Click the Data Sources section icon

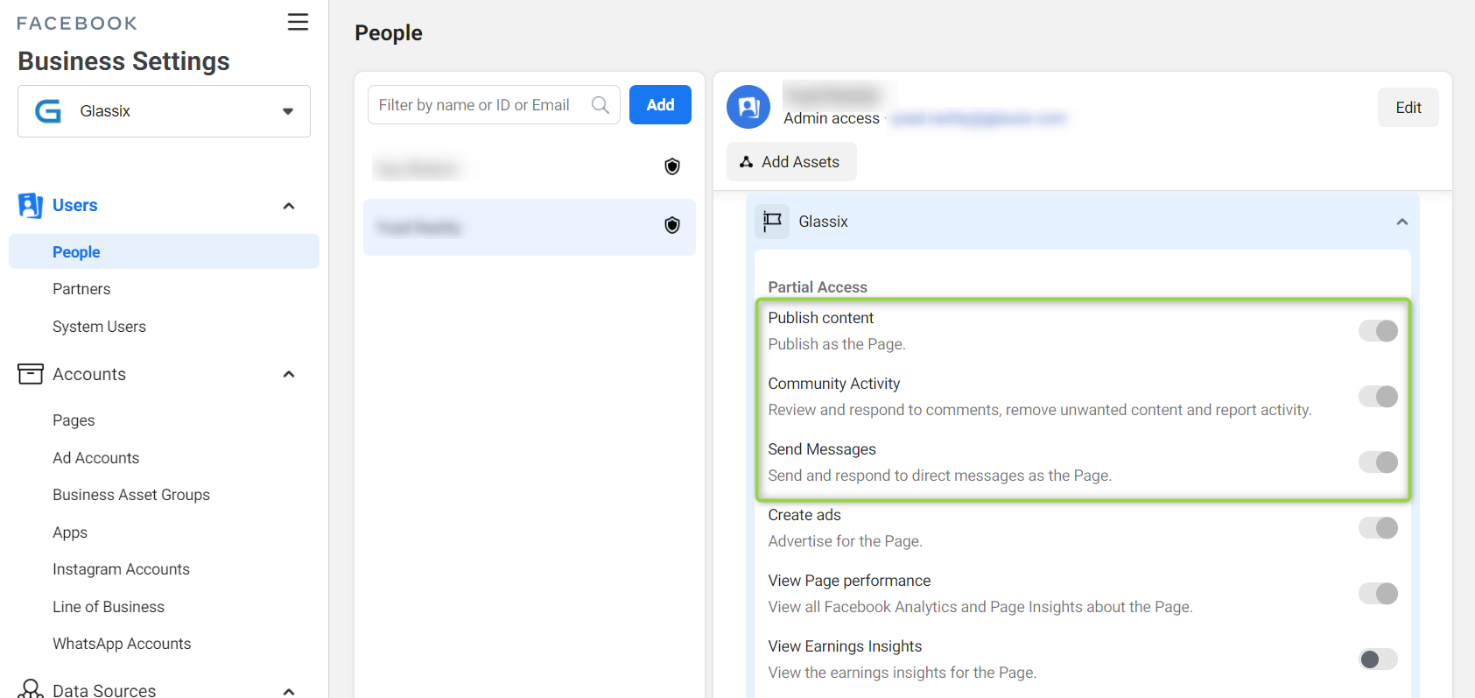click(x=31, y=690)
